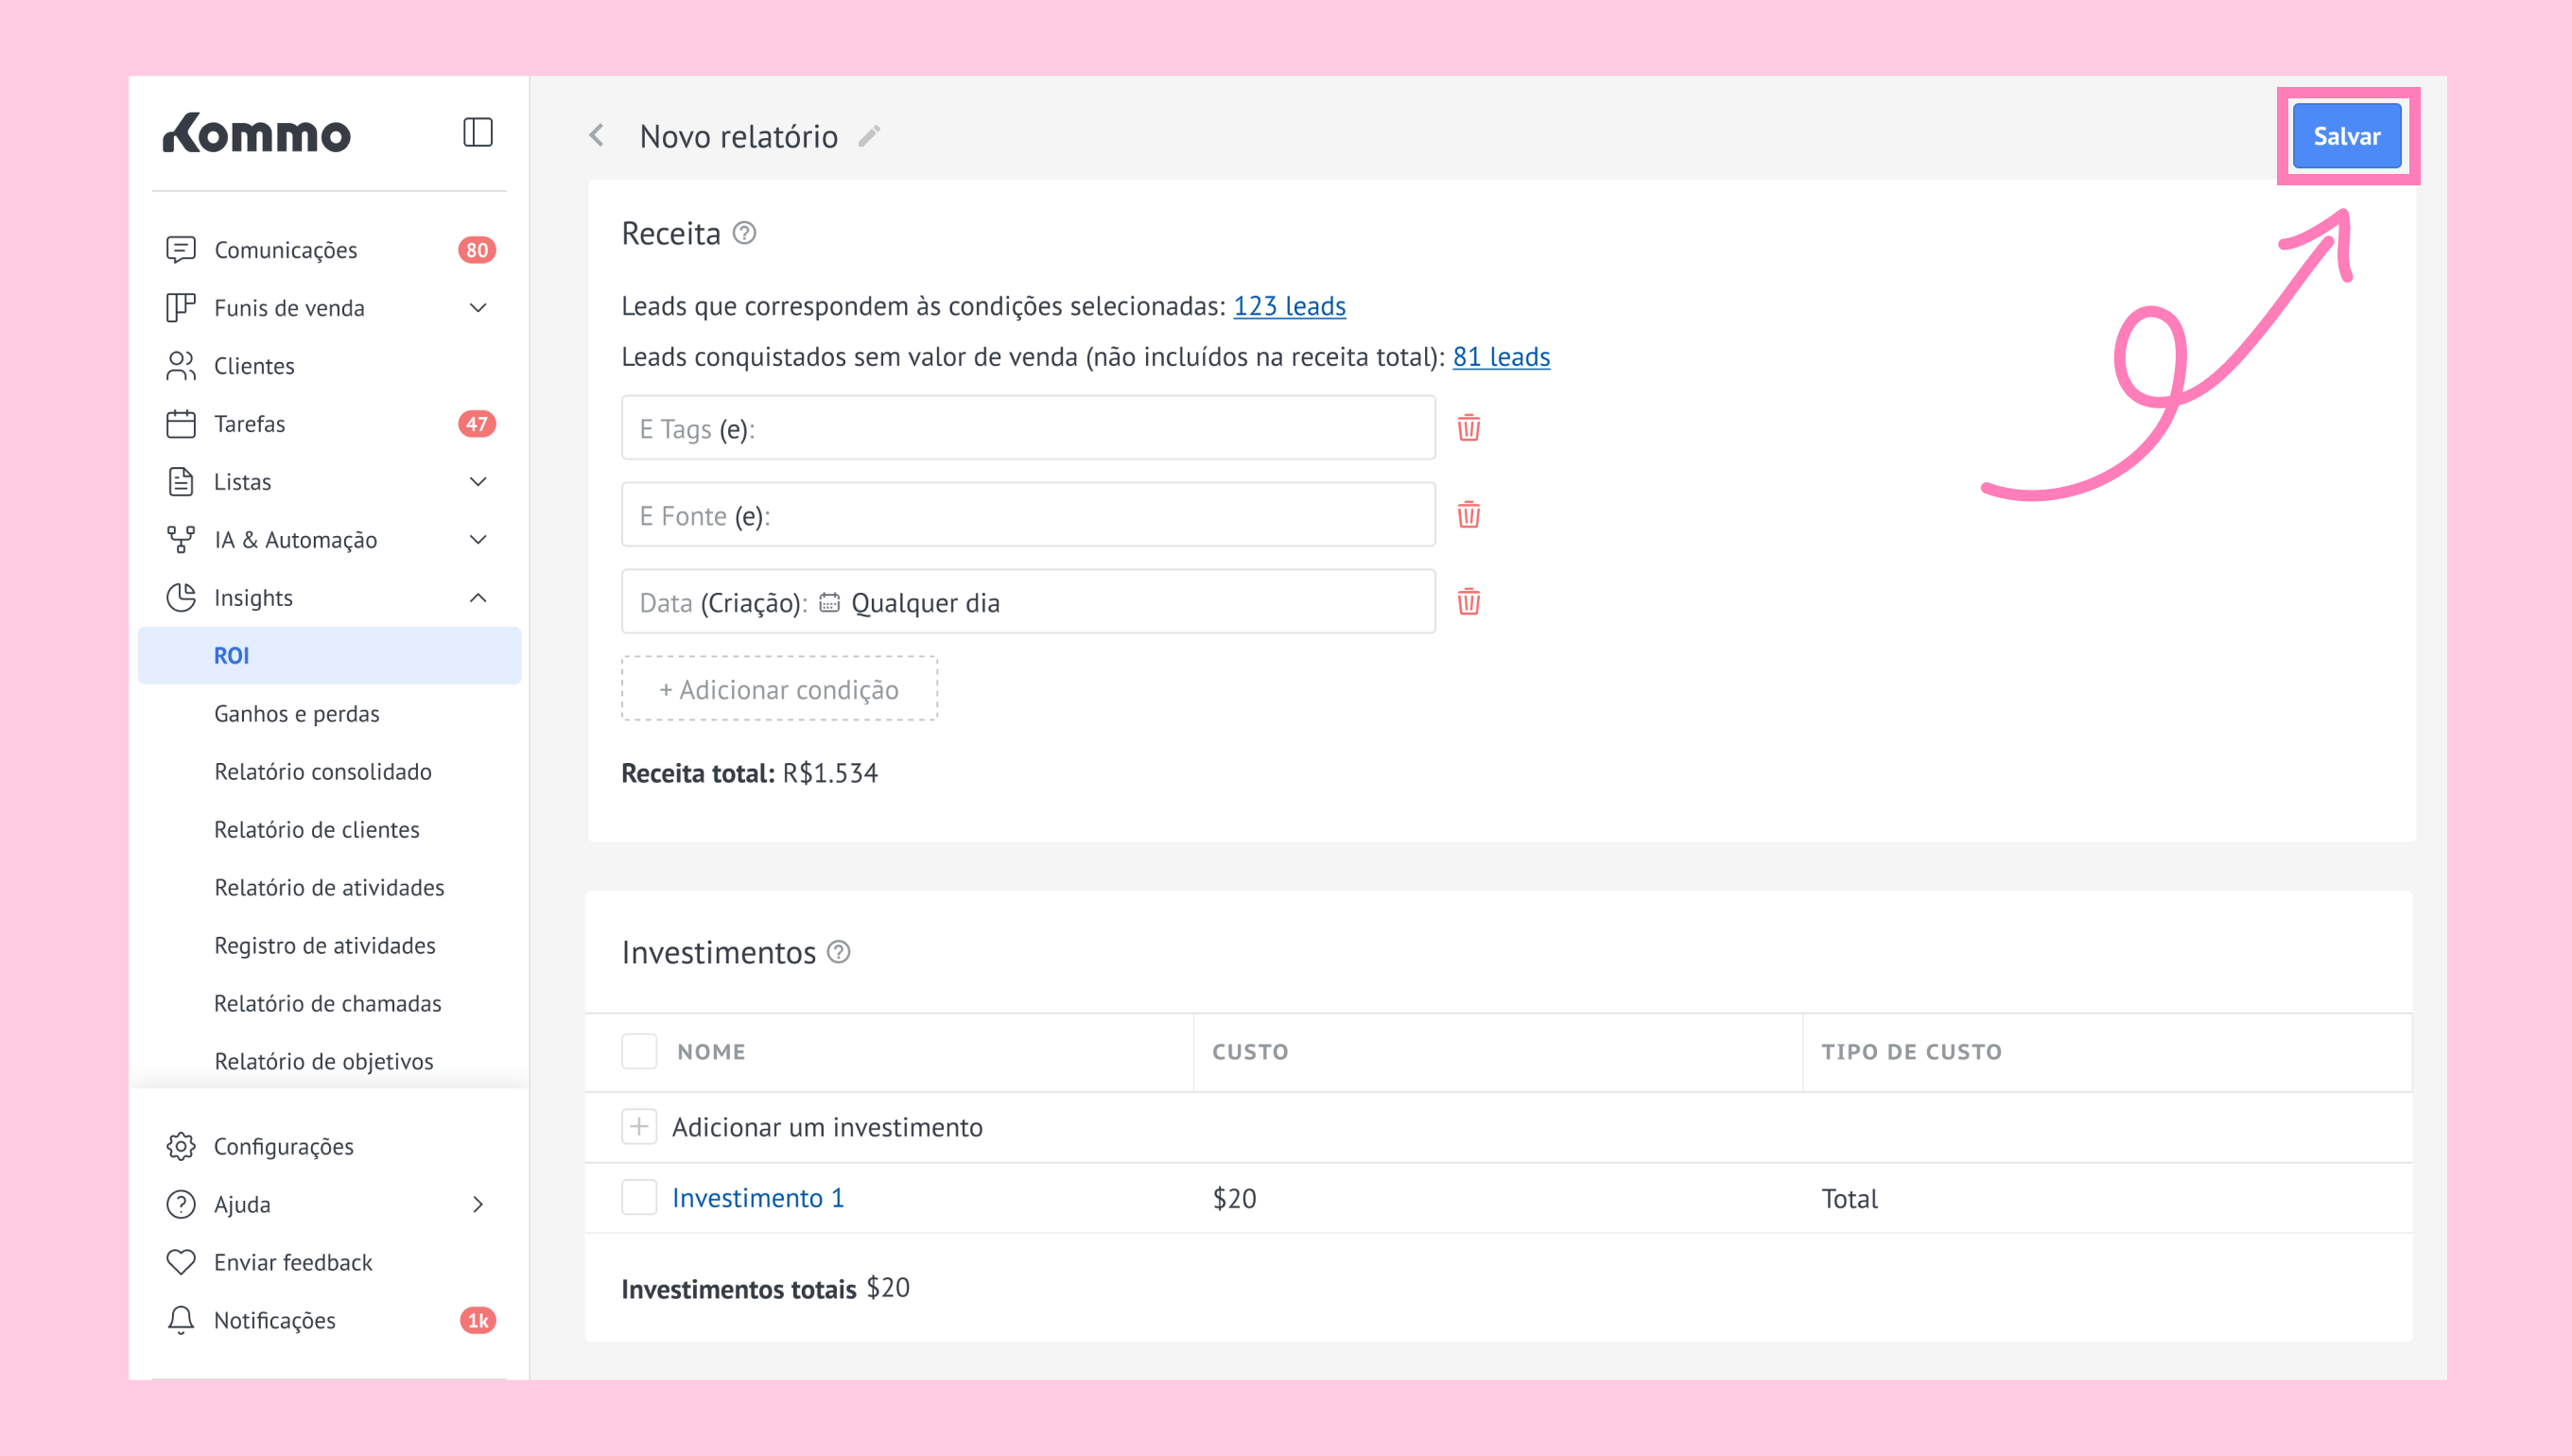The height and width of the screenshot is (1456, 2572).
Task: Collapse the sidebar with the panel icon
Action: pos(477,133)
